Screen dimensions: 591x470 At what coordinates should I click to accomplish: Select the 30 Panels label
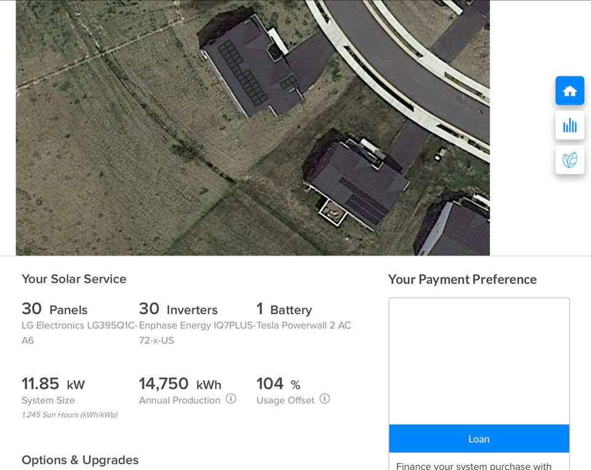coord(55,309)
